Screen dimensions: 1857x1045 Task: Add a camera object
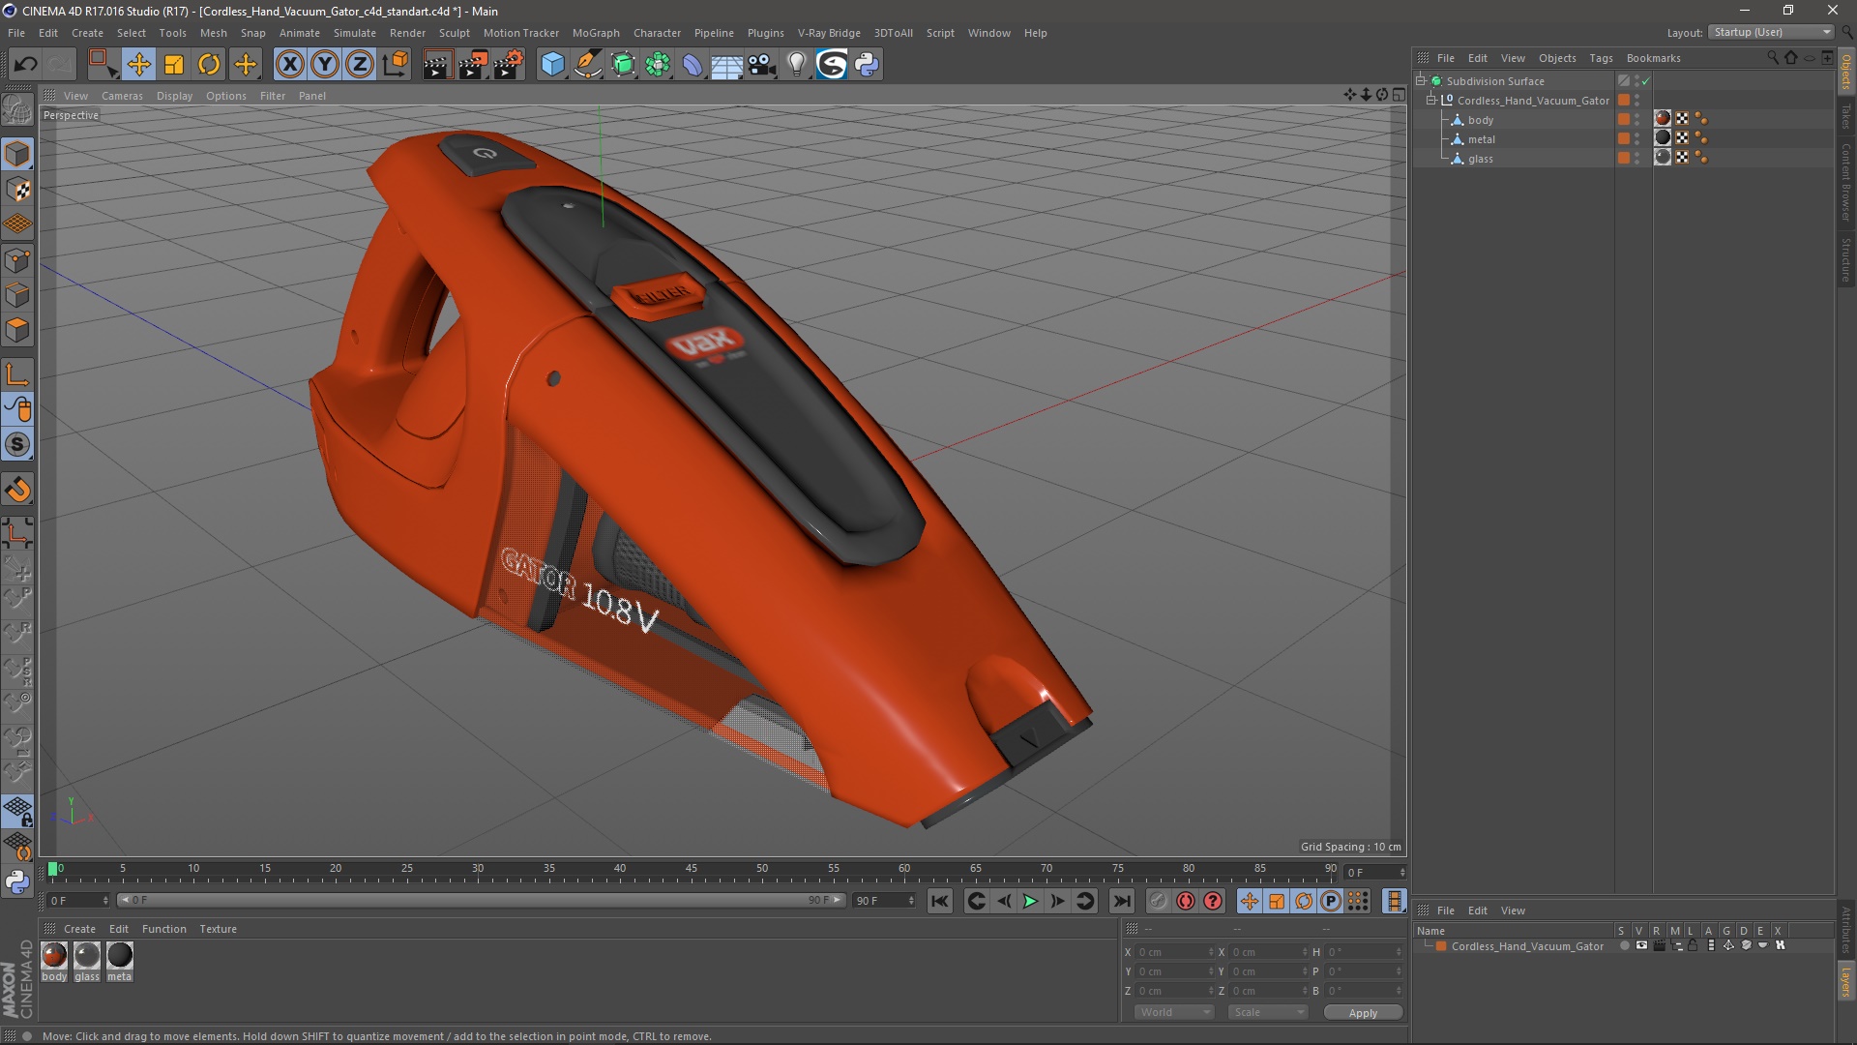[x=762, y=65]
